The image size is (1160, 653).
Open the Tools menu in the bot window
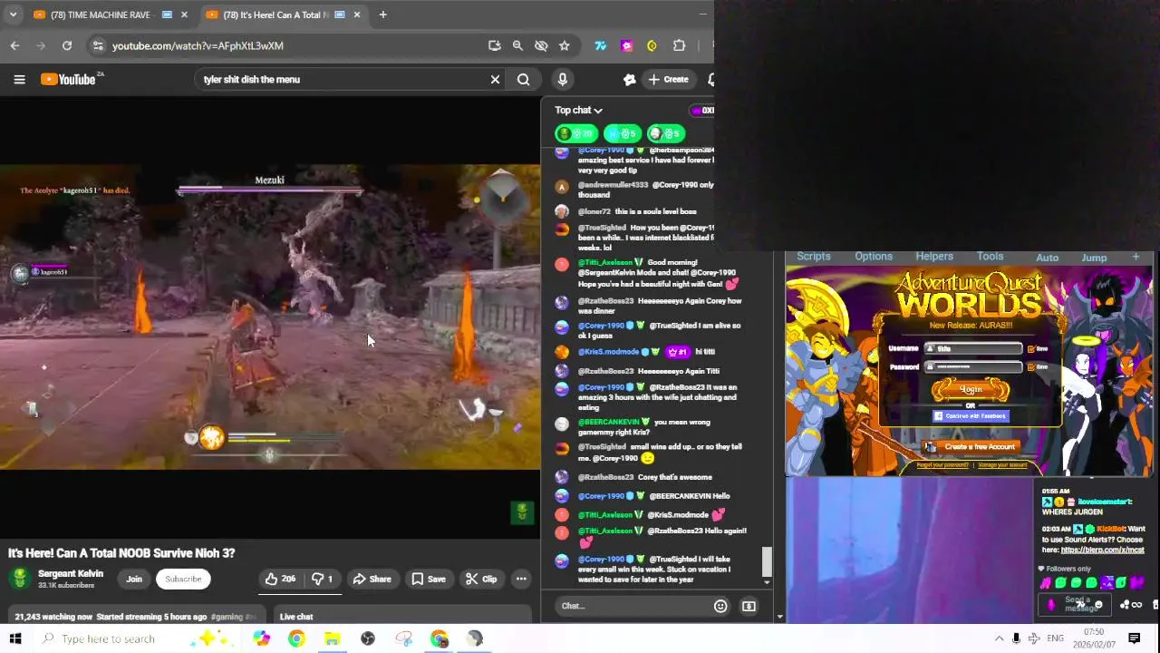(990, 257)
